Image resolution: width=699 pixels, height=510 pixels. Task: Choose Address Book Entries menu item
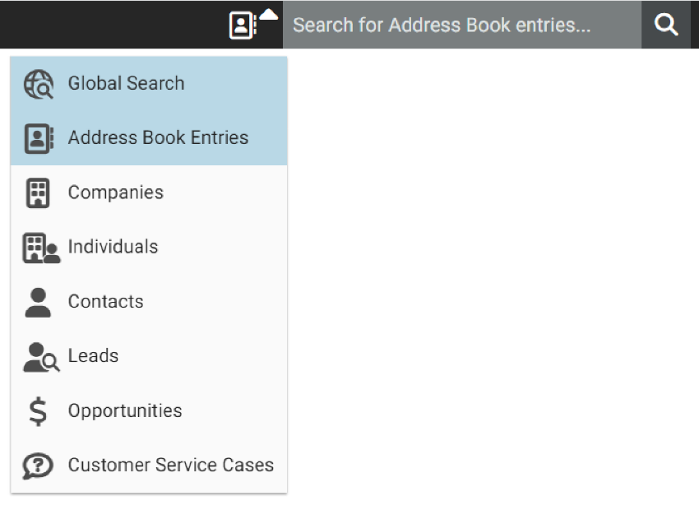[x=158, y=138]
